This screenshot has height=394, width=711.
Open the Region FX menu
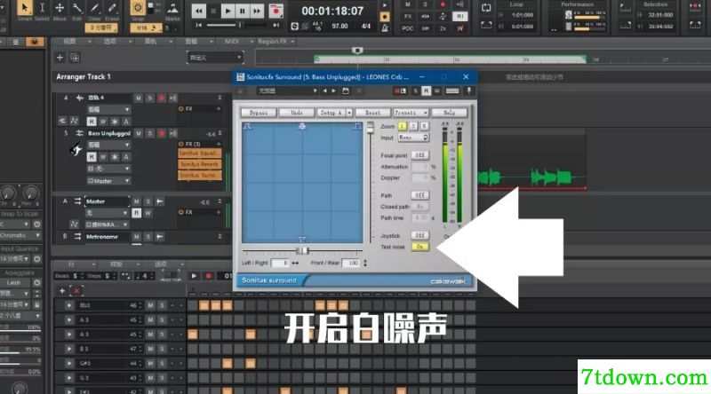[x=276, y=41]
